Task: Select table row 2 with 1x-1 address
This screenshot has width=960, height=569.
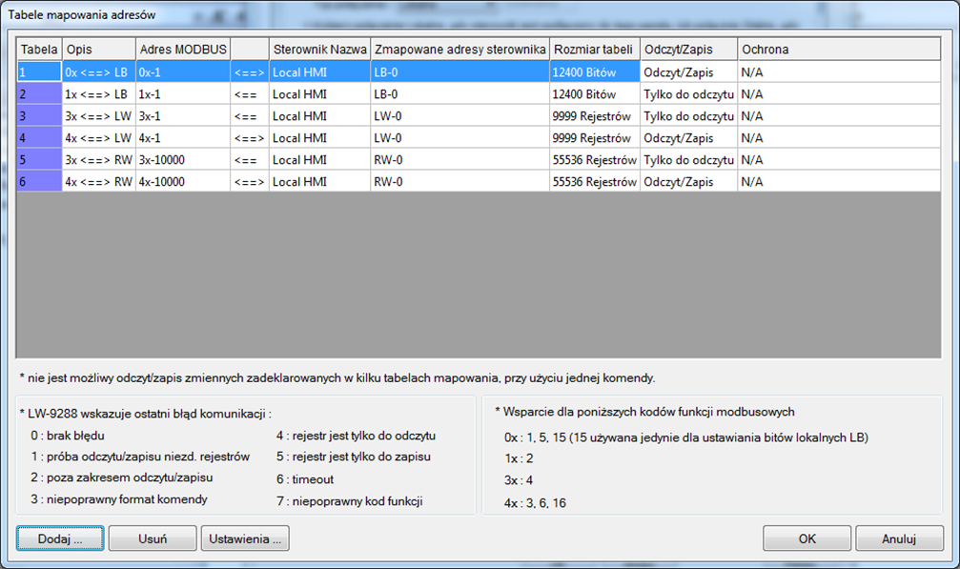Action: (x=479, y=94)
